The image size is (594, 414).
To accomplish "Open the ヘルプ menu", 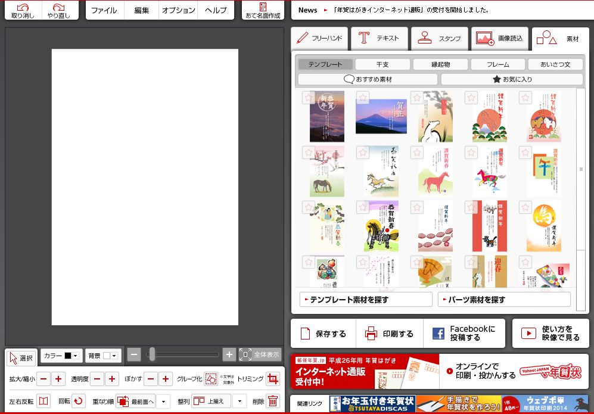I will pyautogui.click(x=216, y=10).
